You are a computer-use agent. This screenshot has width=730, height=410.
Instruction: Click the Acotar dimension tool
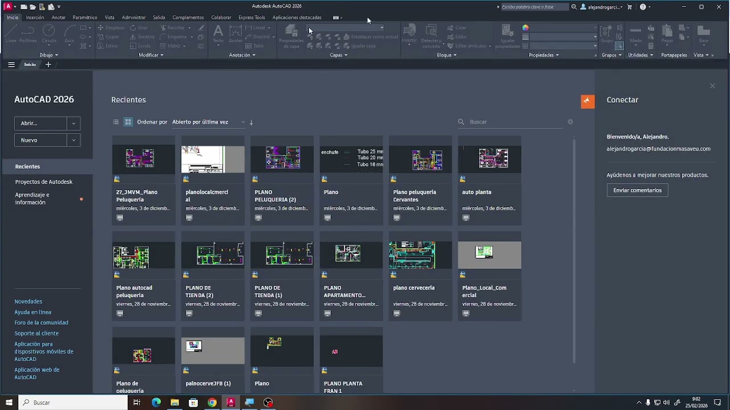(236, 34)
